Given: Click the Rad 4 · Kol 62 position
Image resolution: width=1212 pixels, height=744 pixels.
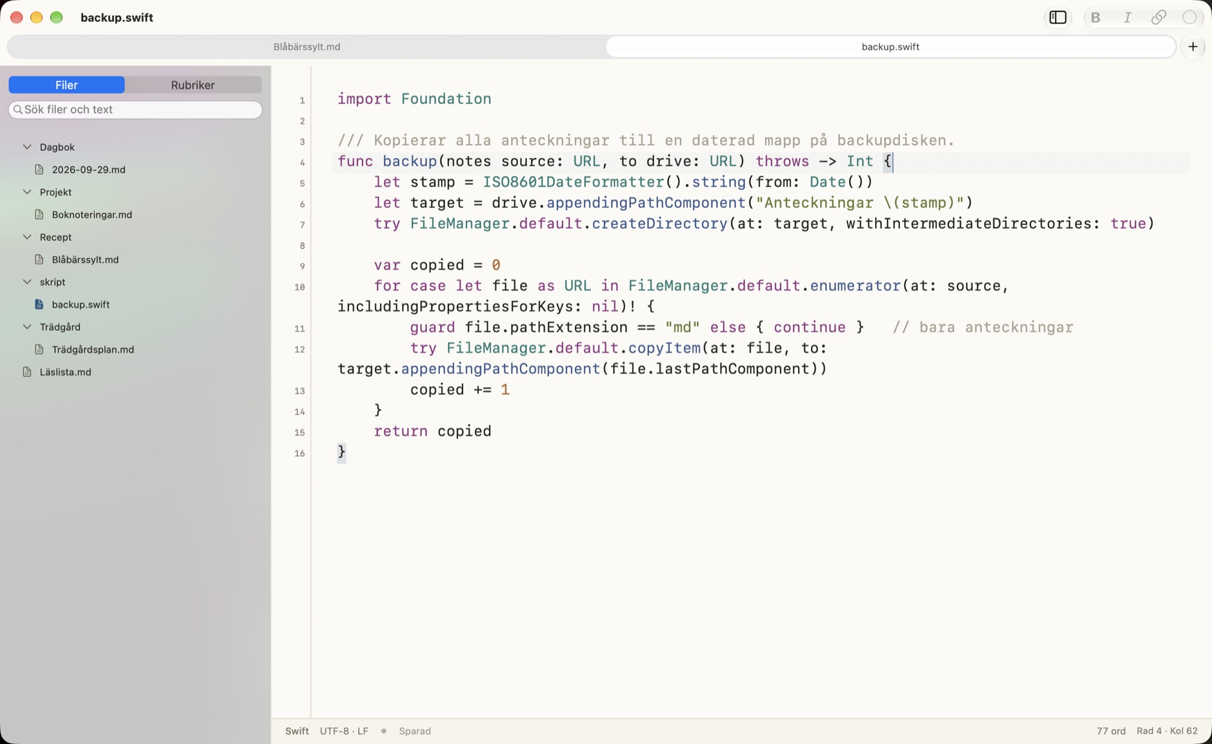Looking at the screenshot, I should pos(1167,731).
